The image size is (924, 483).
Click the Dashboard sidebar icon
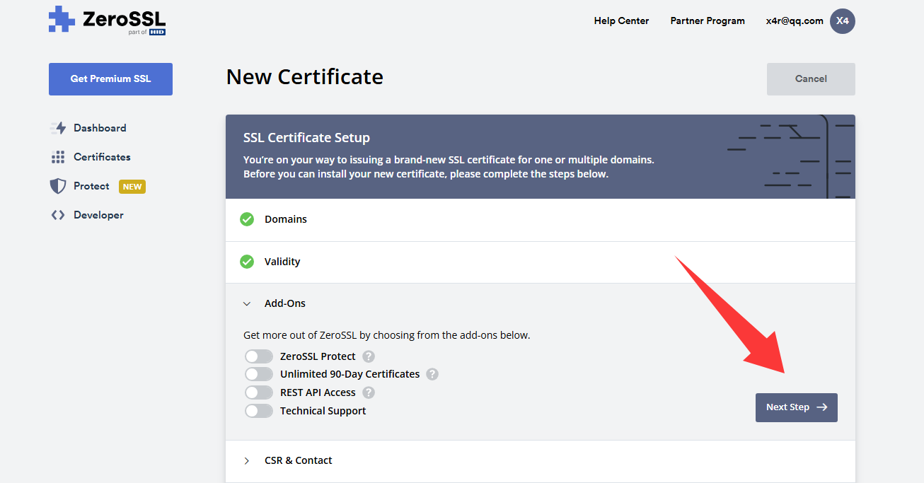58,128
